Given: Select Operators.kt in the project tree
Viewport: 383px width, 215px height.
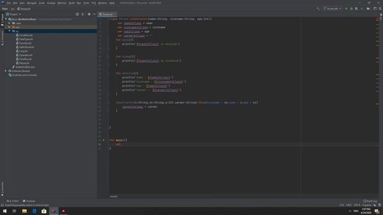Looking at the screenshot, I should [26, 55].
